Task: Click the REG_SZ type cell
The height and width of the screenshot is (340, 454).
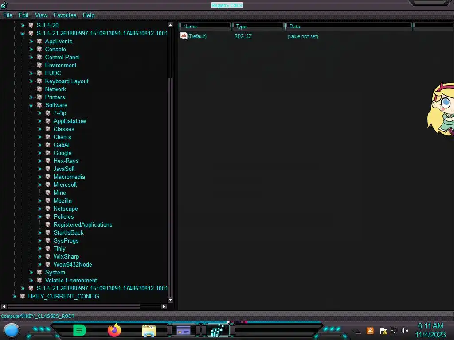Action: point(243,36)
